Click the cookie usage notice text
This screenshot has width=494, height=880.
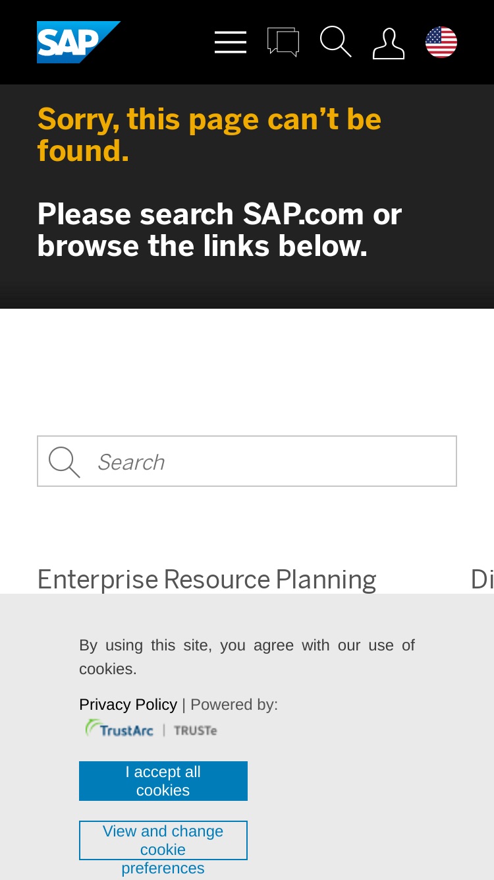coord(247,656)
